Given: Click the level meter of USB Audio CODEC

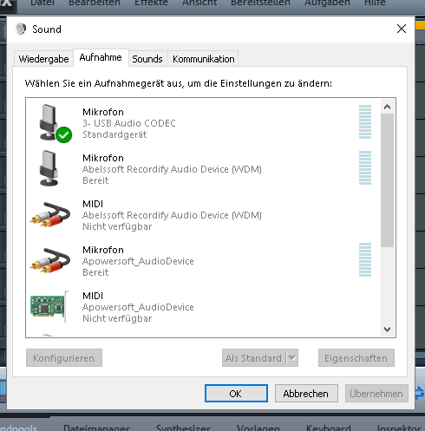Looking at the screenshot, I should tap(365, 121).
